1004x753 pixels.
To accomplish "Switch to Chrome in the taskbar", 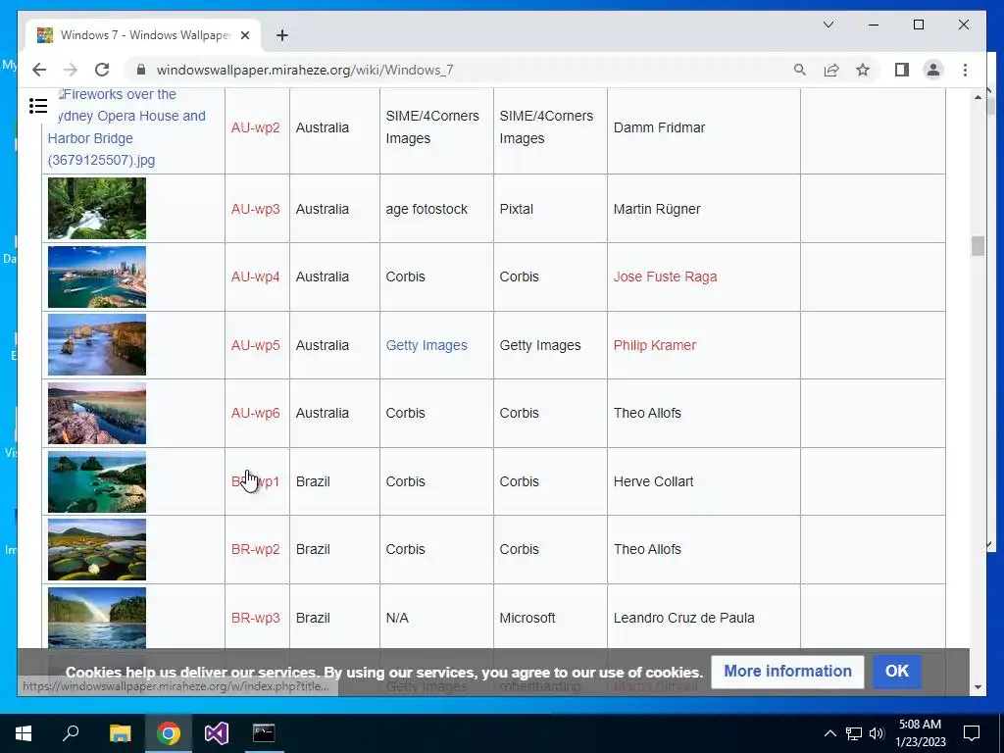I will click(x=169, y=733).
